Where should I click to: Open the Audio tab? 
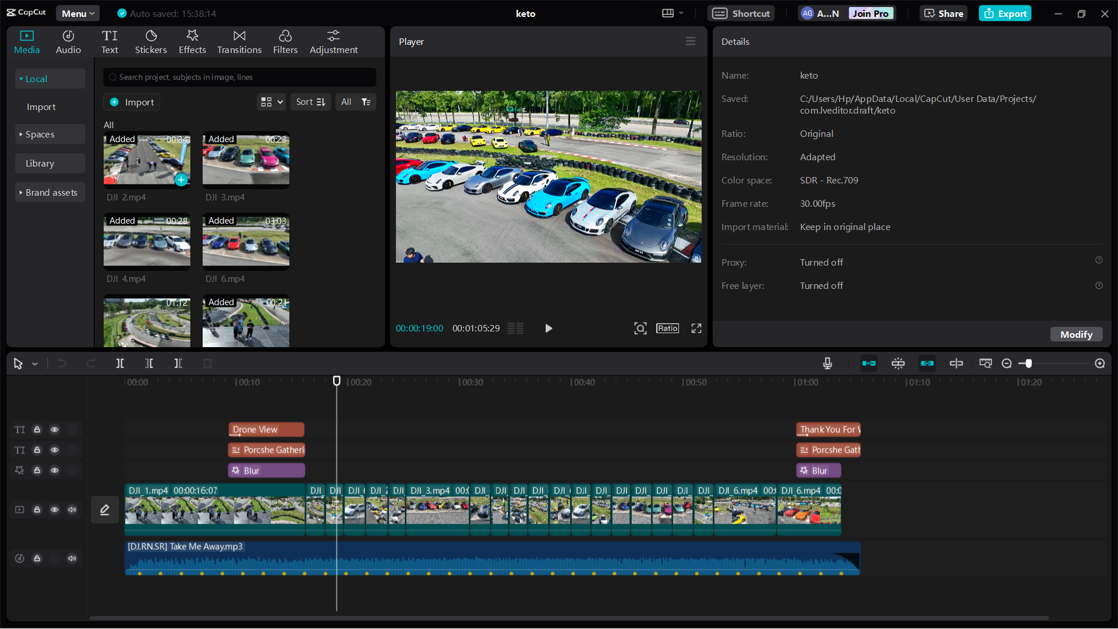(68, 42)
